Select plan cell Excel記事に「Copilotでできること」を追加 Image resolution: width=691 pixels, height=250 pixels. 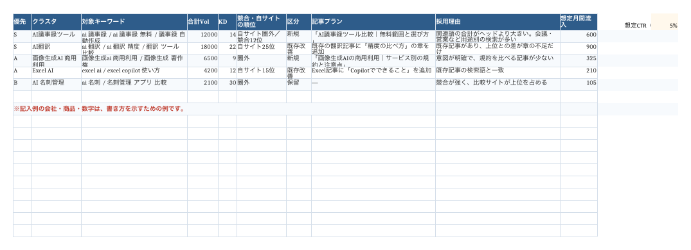pyautogui.click(x=373, y=73)
